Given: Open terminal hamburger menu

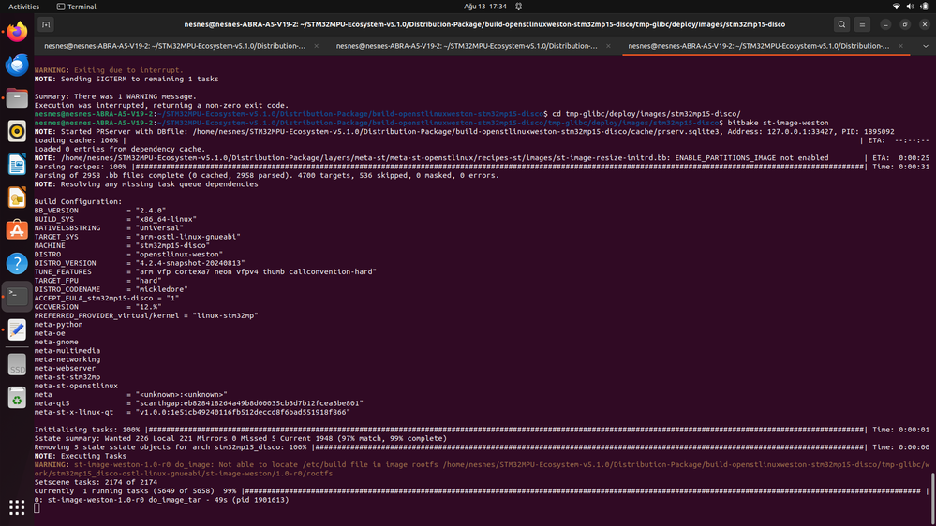Looking at the screenshot, I should point(862,24).
